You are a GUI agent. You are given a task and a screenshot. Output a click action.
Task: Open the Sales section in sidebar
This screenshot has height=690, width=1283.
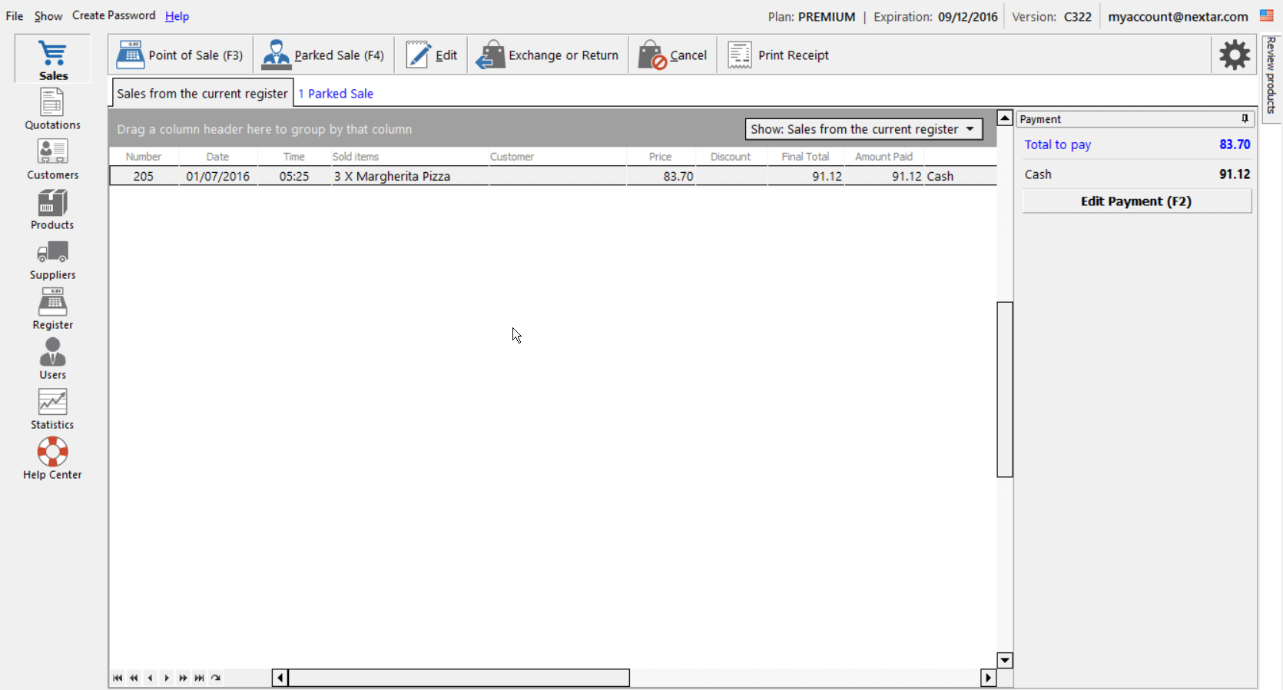pyautogui.click(x=53, y=59)
